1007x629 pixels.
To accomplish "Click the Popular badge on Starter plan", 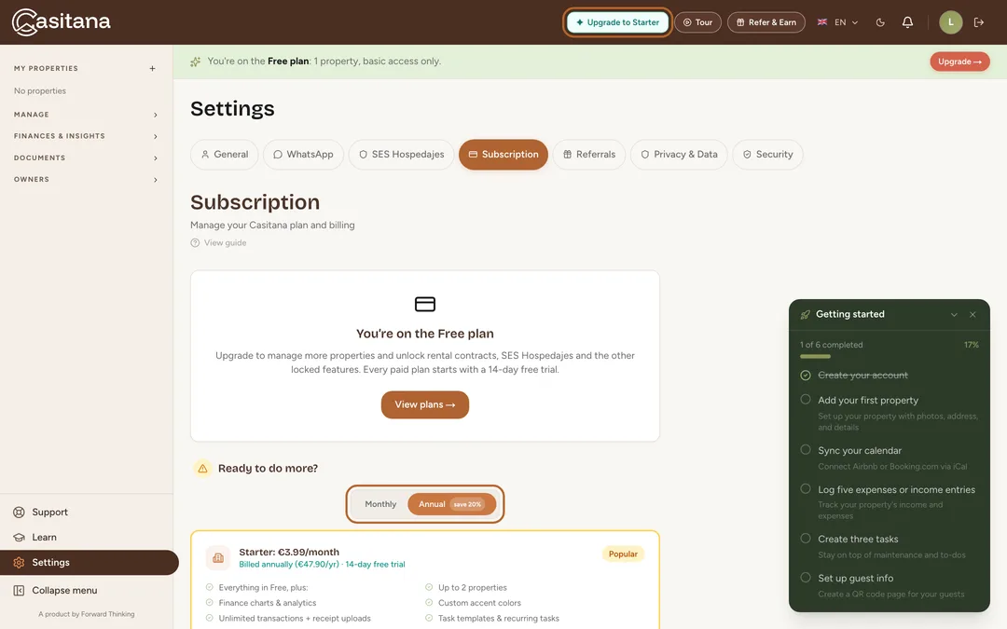I will 623,554.
